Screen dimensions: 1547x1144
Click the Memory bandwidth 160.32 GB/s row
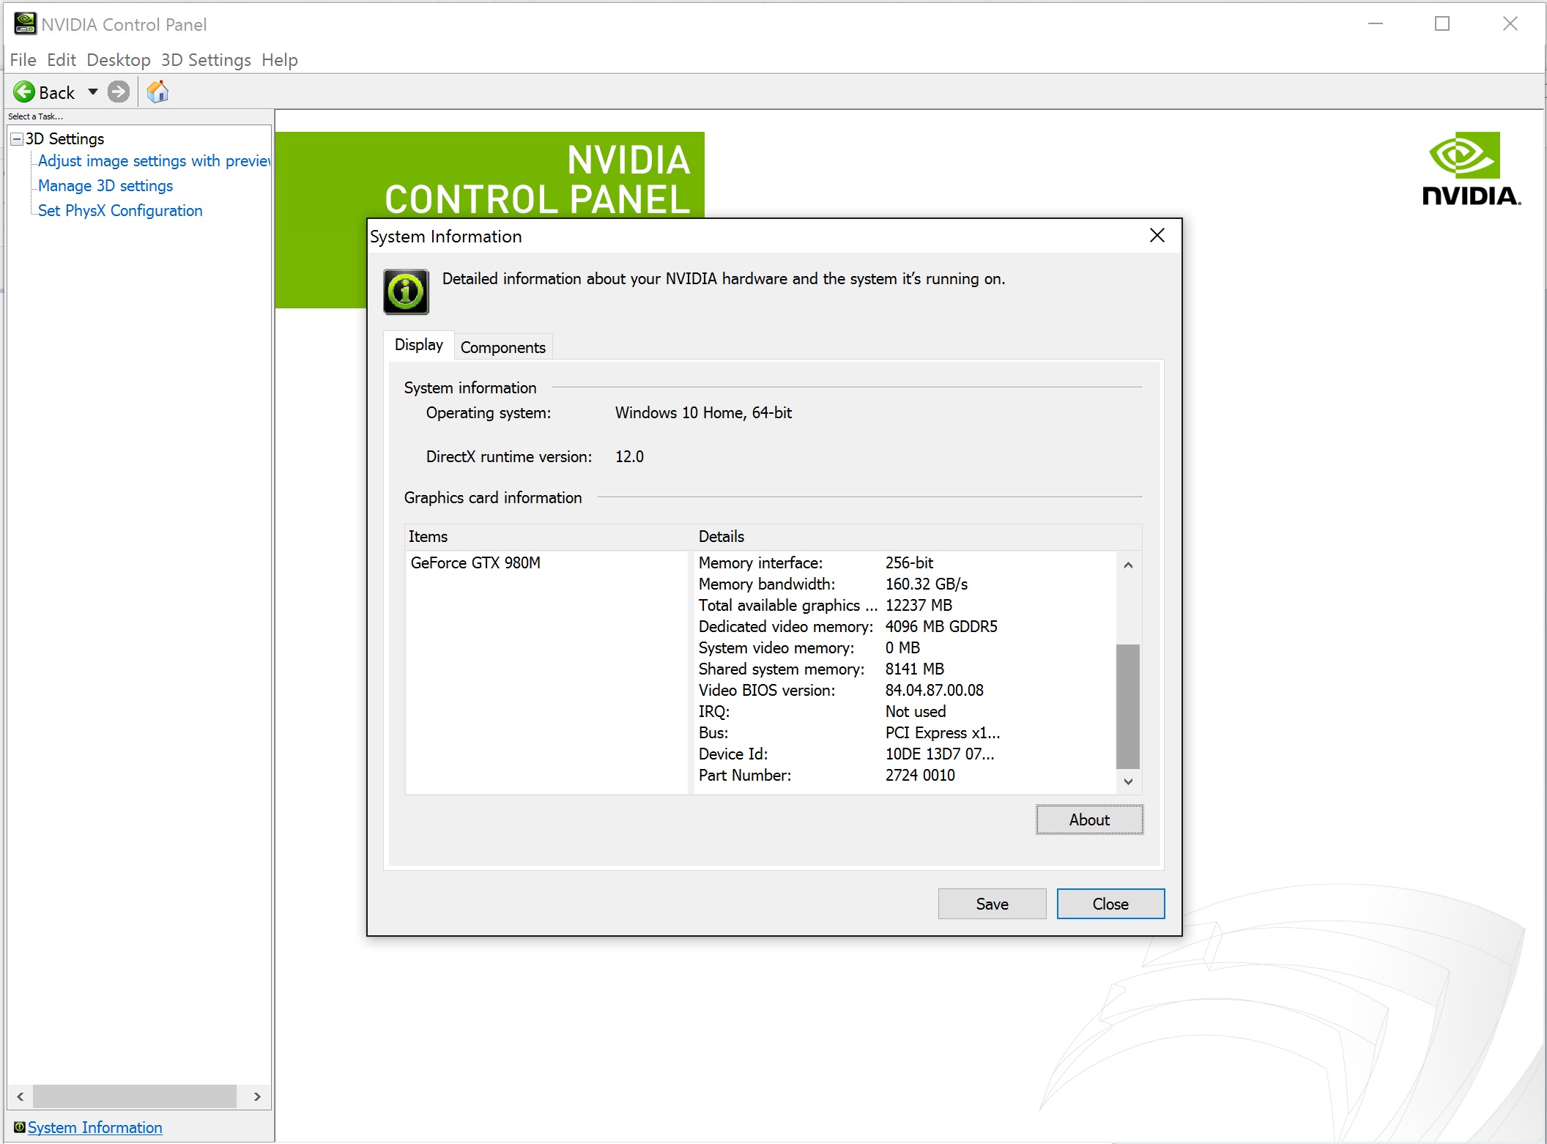[x=905, y=584]
